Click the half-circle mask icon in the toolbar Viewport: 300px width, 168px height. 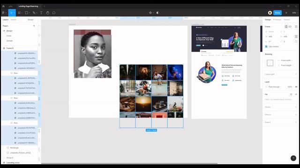(157, 13)
